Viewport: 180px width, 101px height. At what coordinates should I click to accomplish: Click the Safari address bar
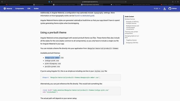tap(90, 2)
